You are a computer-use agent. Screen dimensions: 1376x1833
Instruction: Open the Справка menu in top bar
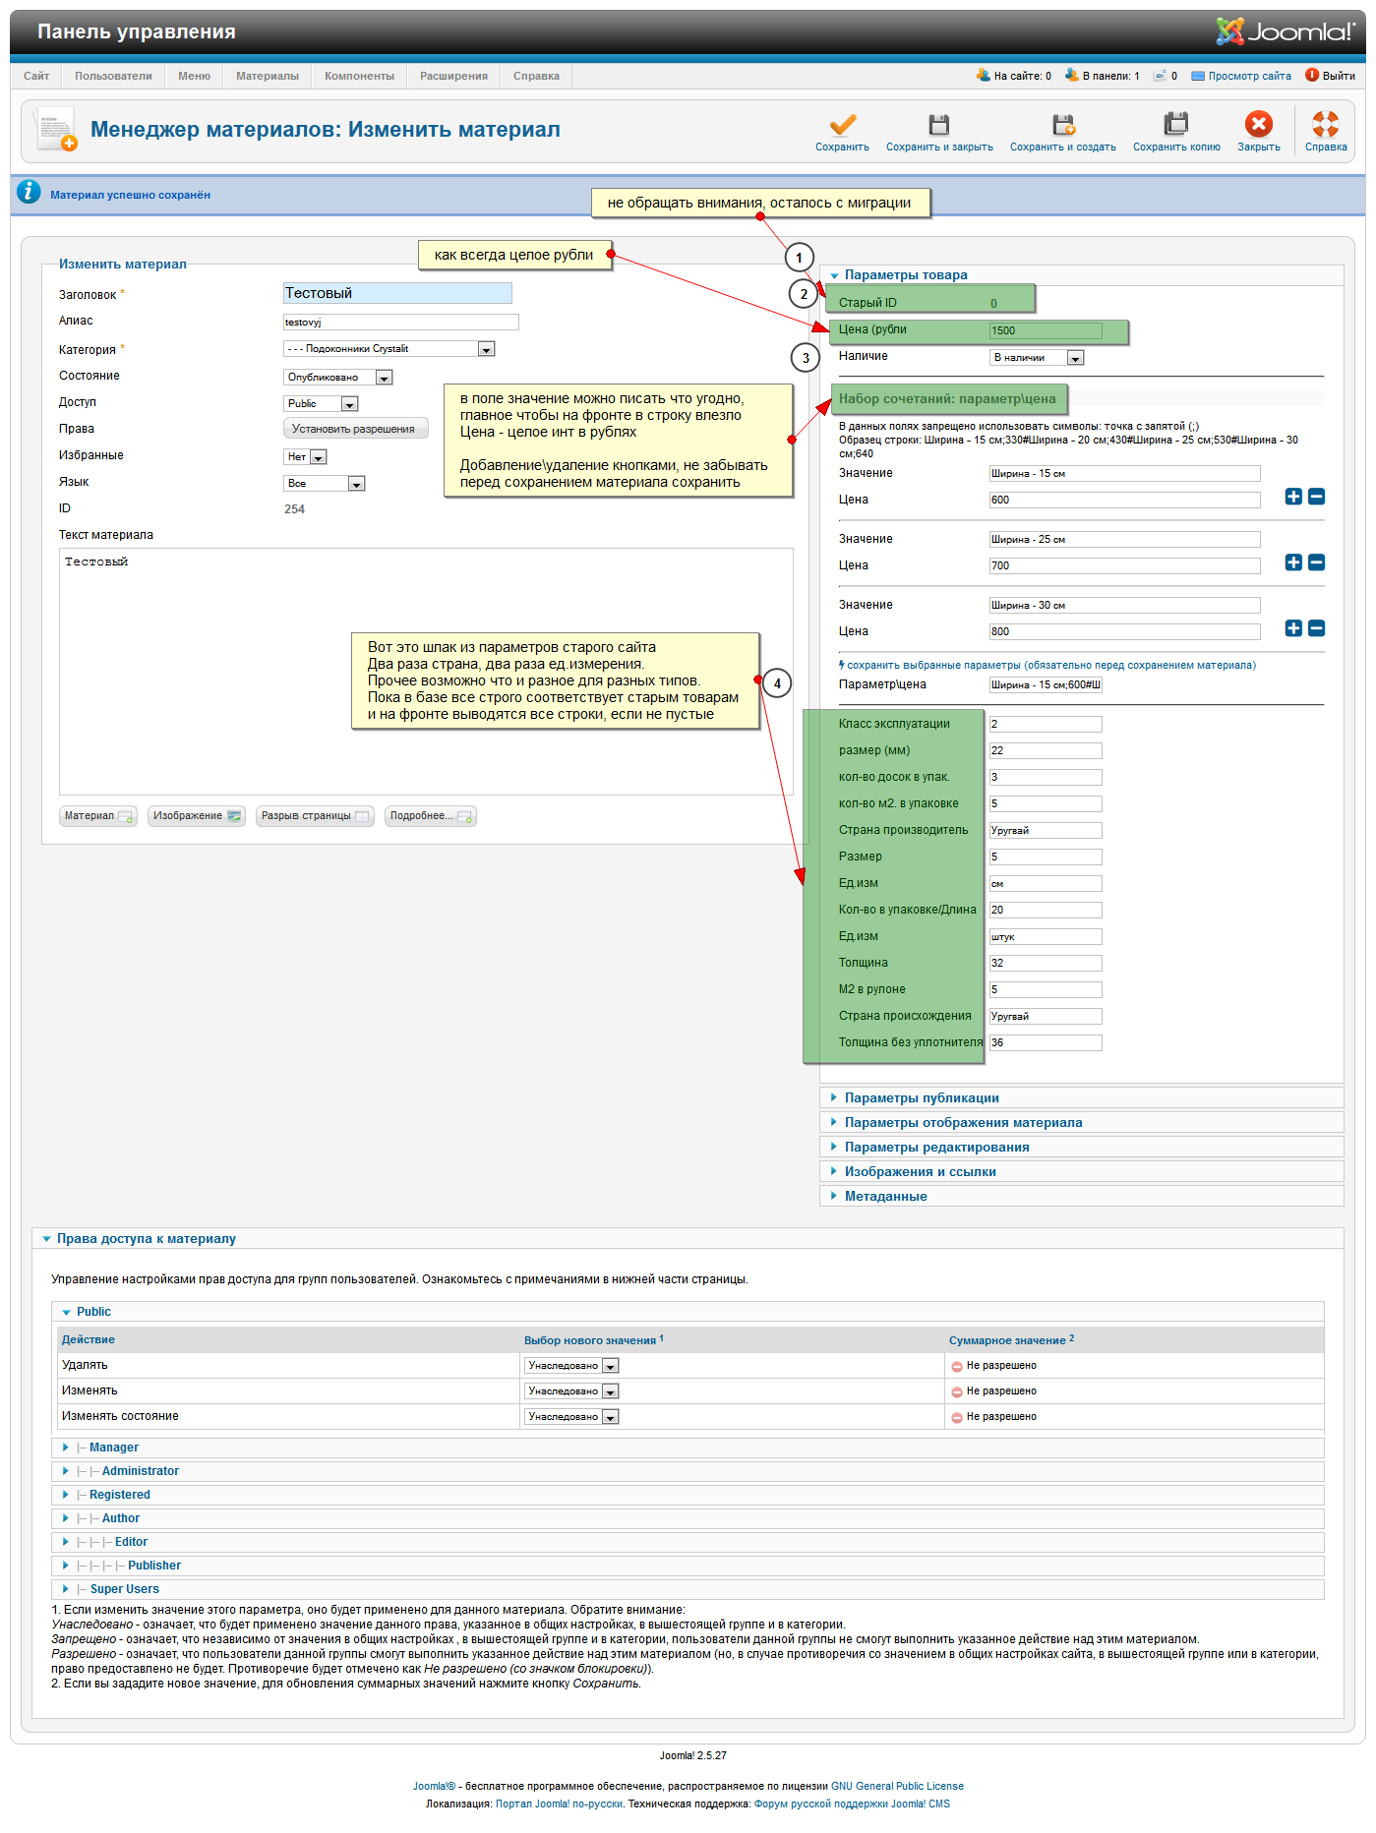coord(536,76)
